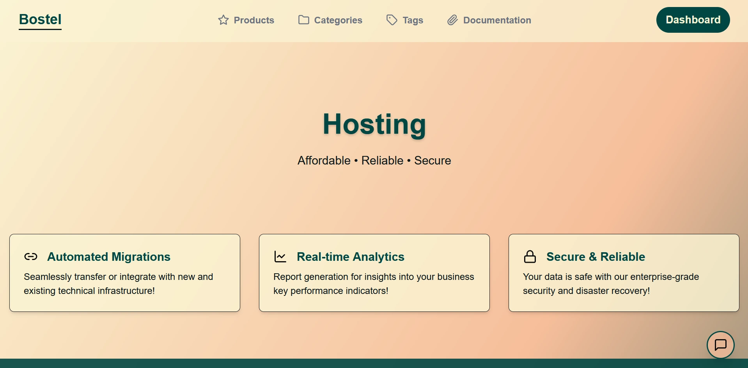
Task: Select the chain-link Automated Migrations icon
Action: pyautogui.click(x=31, y=257)
